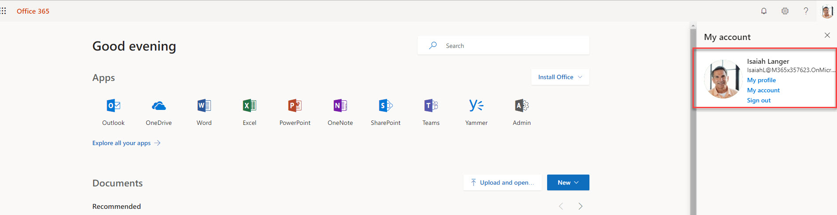
Task: Expand the New document dropdown
Action: click(x=568, y=182)
